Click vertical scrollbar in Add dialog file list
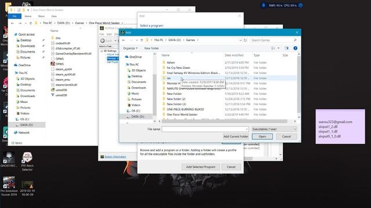 (299, 84)
